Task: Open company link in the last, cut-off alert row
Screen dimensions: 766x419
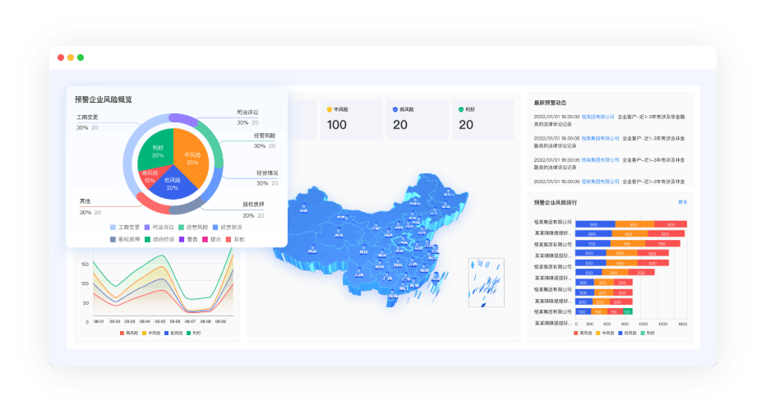Action: click(x=601, y=182)
